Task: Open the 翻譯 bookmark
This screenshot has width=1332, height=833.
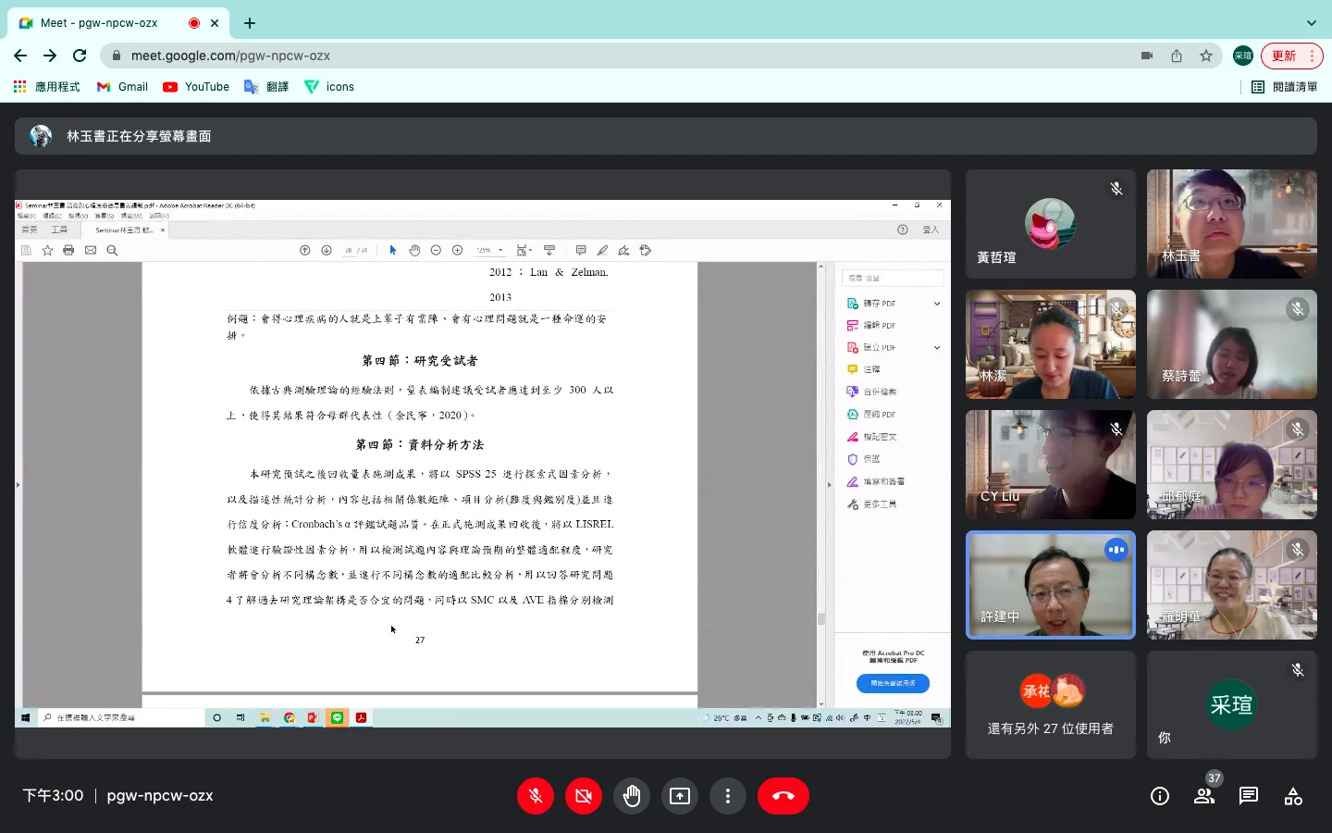Action: point(266,87)
